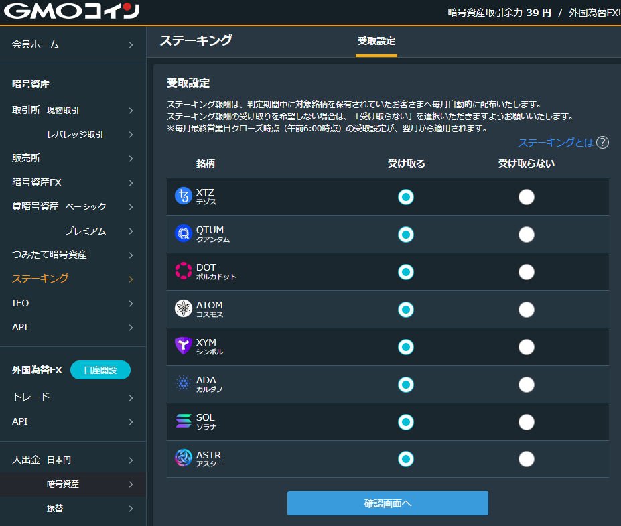Image resolution: width=621 pixels, height=526 pixels.
Task: Open ステーキングとは link
Action: 555,143
